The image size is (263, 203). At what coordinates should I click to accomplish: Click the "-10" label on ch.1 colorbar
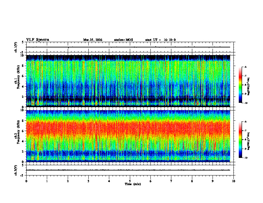246,103
